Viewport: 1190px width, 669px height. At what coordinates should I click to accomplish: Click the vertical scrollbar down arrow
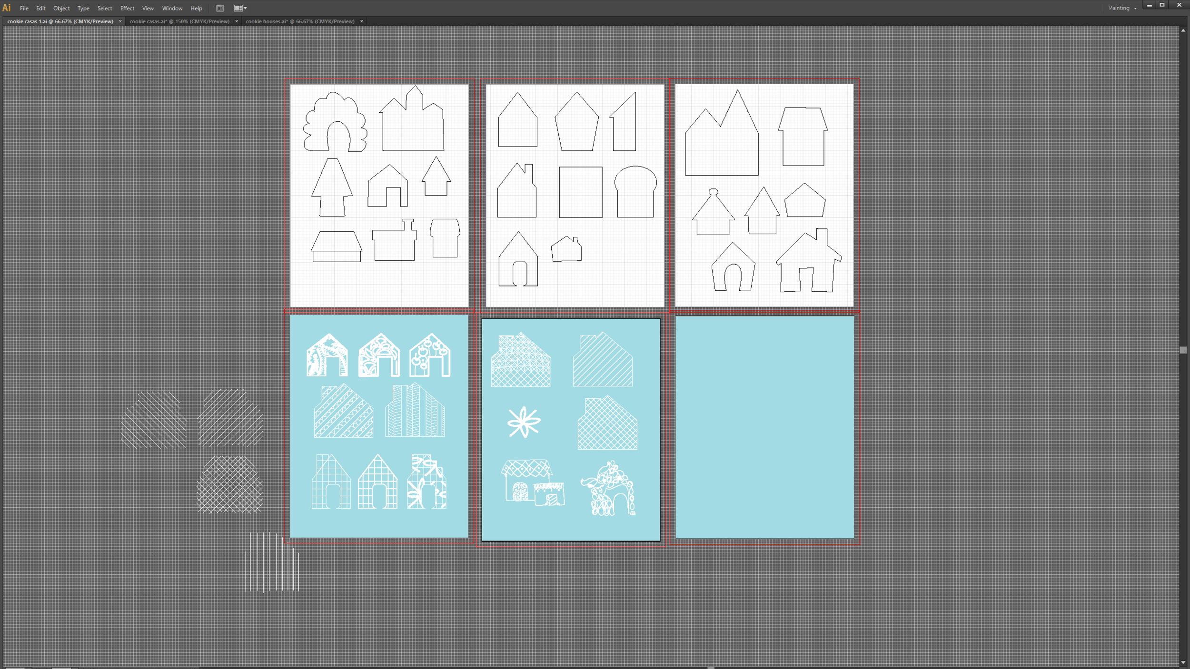(1183, 662)
